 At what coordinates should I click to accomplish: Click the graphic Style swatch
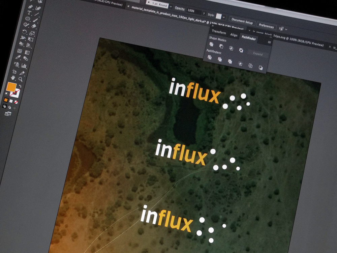[219, 16]
